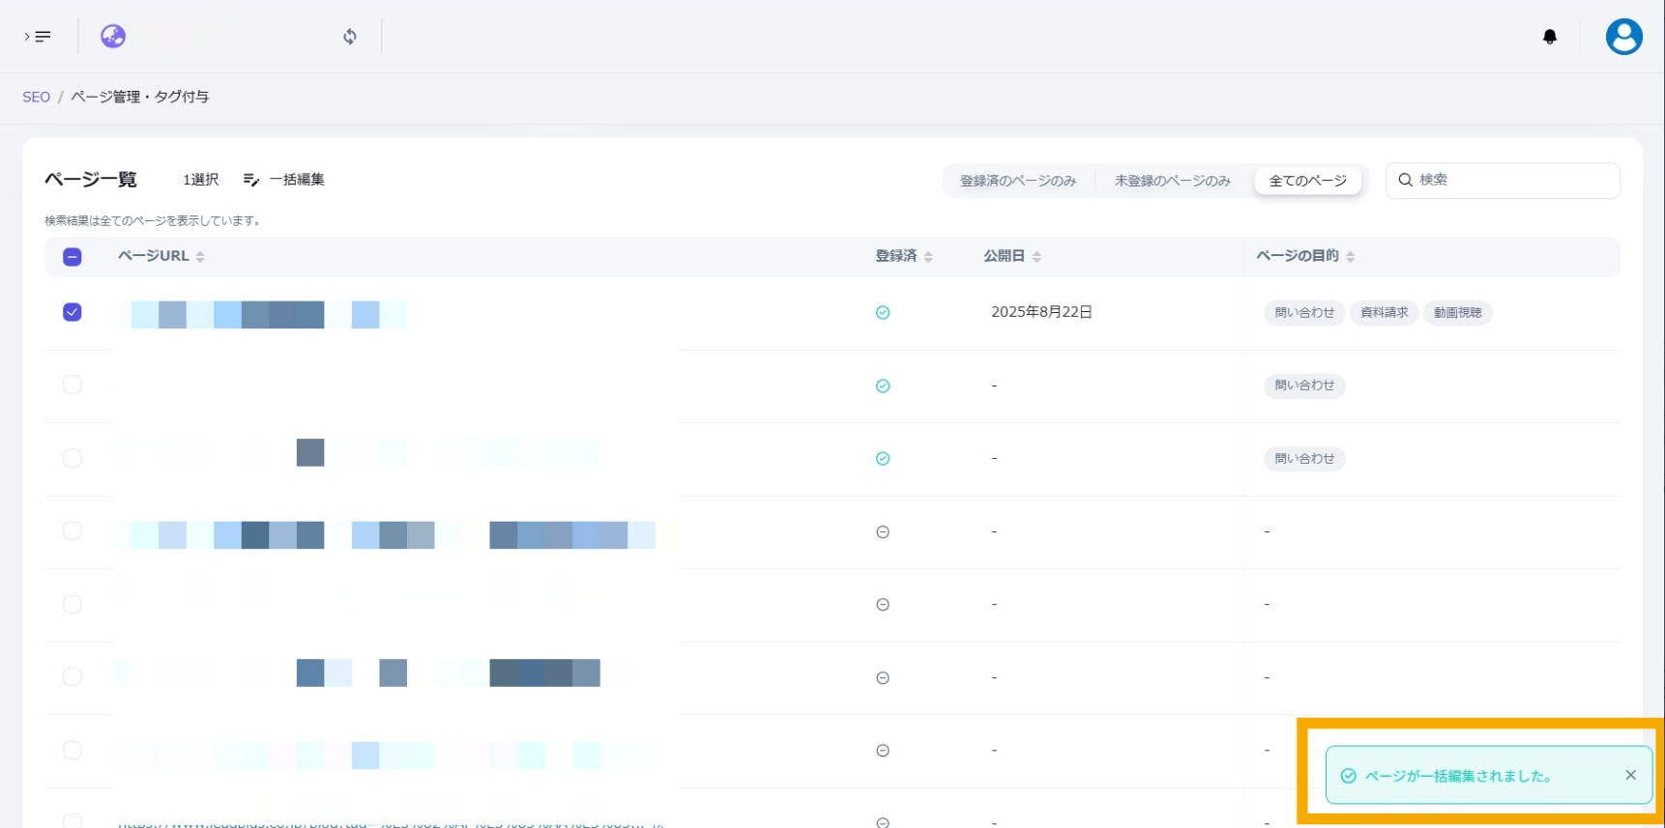Click the SEO breadcrumb link
The image size is (1665, 828).
tap(36, 97)
